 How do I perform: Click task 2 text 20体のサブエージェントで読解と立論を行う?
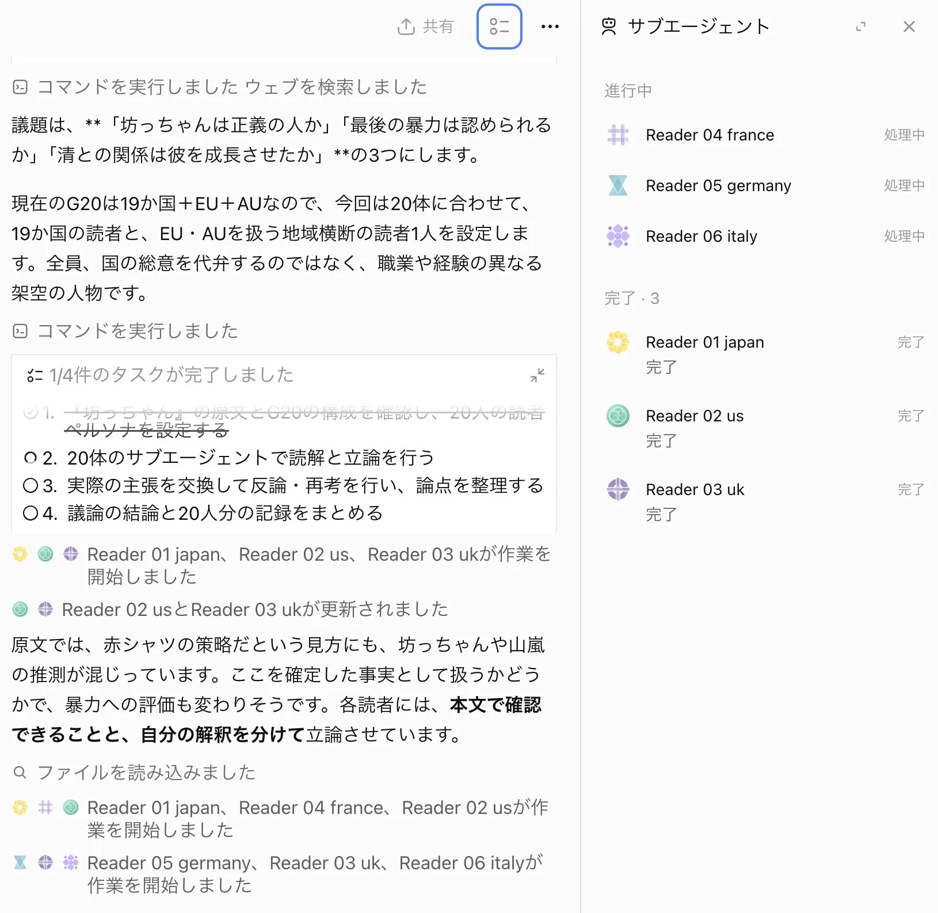[x=251, y=458]
